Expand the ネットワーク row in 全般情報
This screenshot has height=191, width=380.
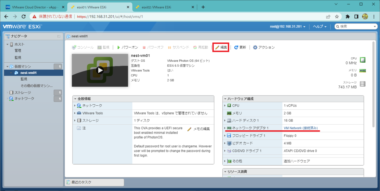click(75, 105)
